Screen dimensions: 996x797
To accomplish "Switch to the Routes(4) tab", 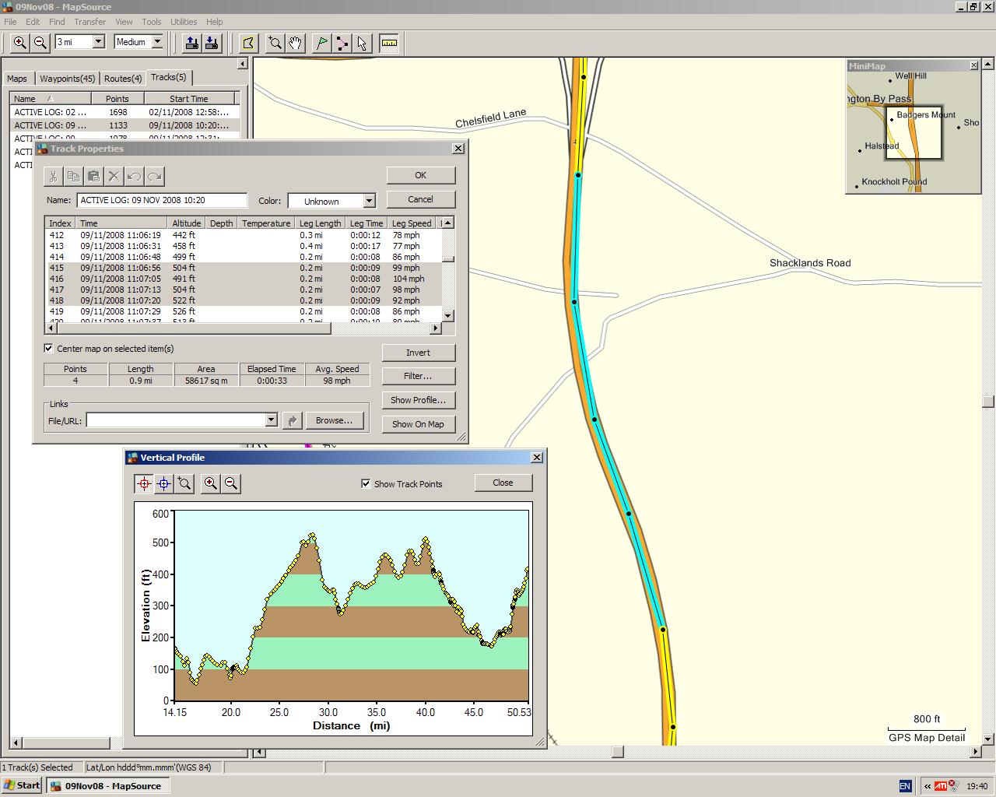I will 123,79.
